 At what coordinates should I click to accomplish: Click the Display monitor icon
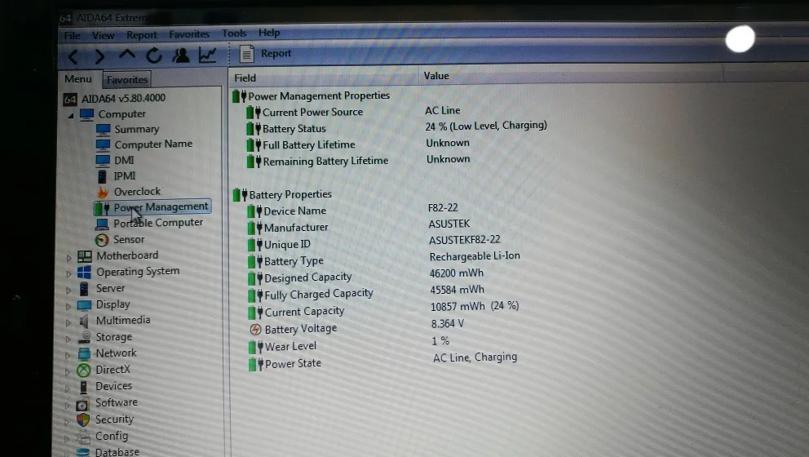tap(84, 305)
